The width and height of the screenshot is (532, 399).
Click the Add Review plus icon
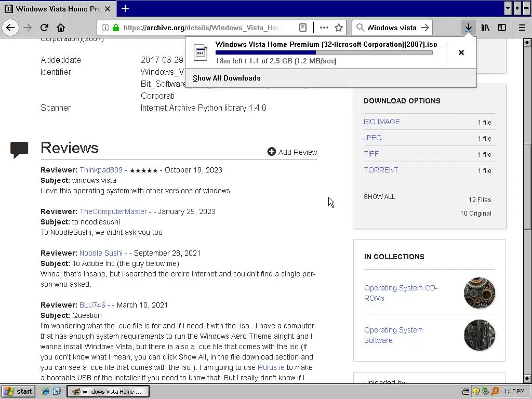pos(271,152)
